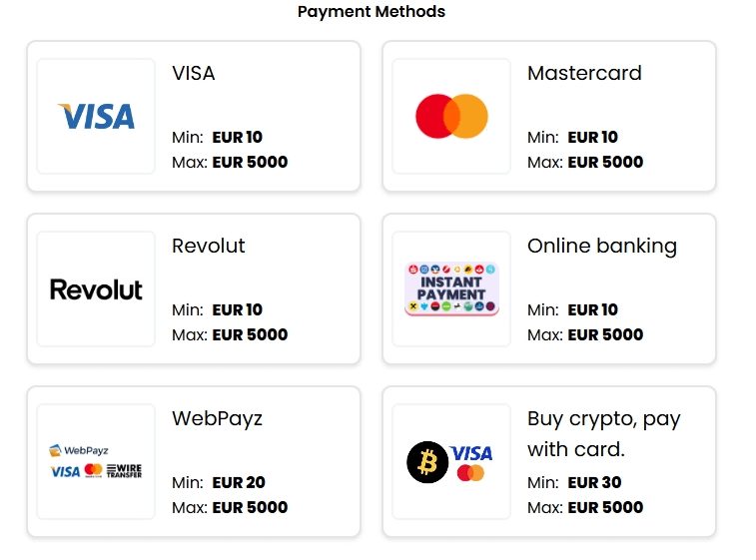Viewport: 756px width, 560px height.
Task: Click the Instant Payment banking image
Action: point(451,289)
